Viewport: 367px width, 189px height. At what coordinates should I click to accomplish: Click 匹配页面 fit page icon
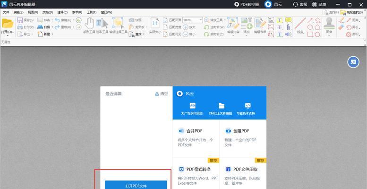coord(165,20)
